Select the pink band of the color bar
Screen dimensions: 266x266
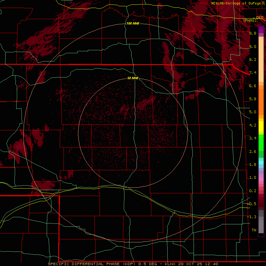[x=261, y=179]
